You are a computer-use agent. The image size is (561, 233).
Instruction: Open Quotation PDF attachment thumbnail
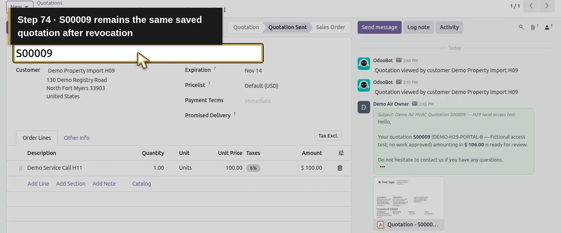(x=409, y=203)
